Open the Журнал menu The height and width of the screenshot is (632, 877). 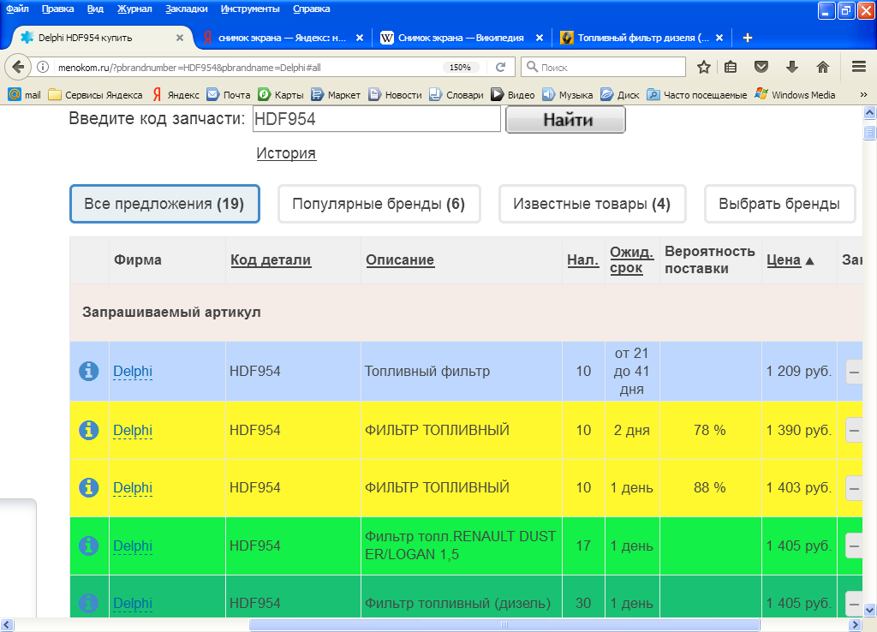(134, 9)
